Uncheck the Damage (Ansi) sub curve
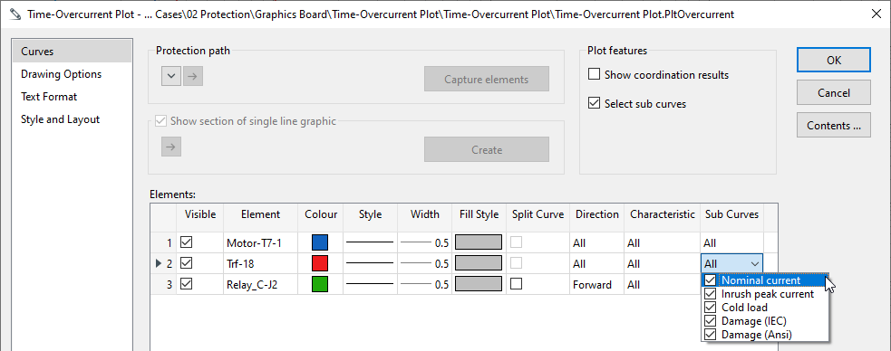891x351 pixels. (x=710, y=335)
